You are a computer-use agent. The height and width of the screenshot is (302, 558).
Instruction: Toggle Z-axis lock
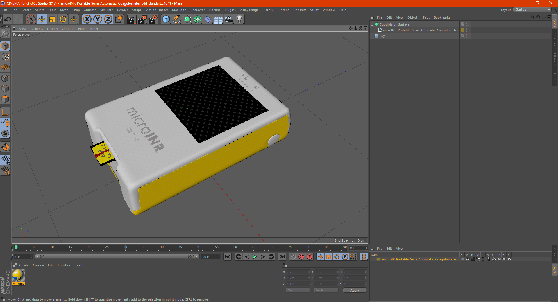pos(108,19)
